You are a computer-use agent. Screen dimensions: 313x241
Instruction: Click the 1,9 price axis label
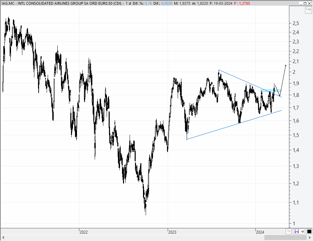click(x=296, y=83)
